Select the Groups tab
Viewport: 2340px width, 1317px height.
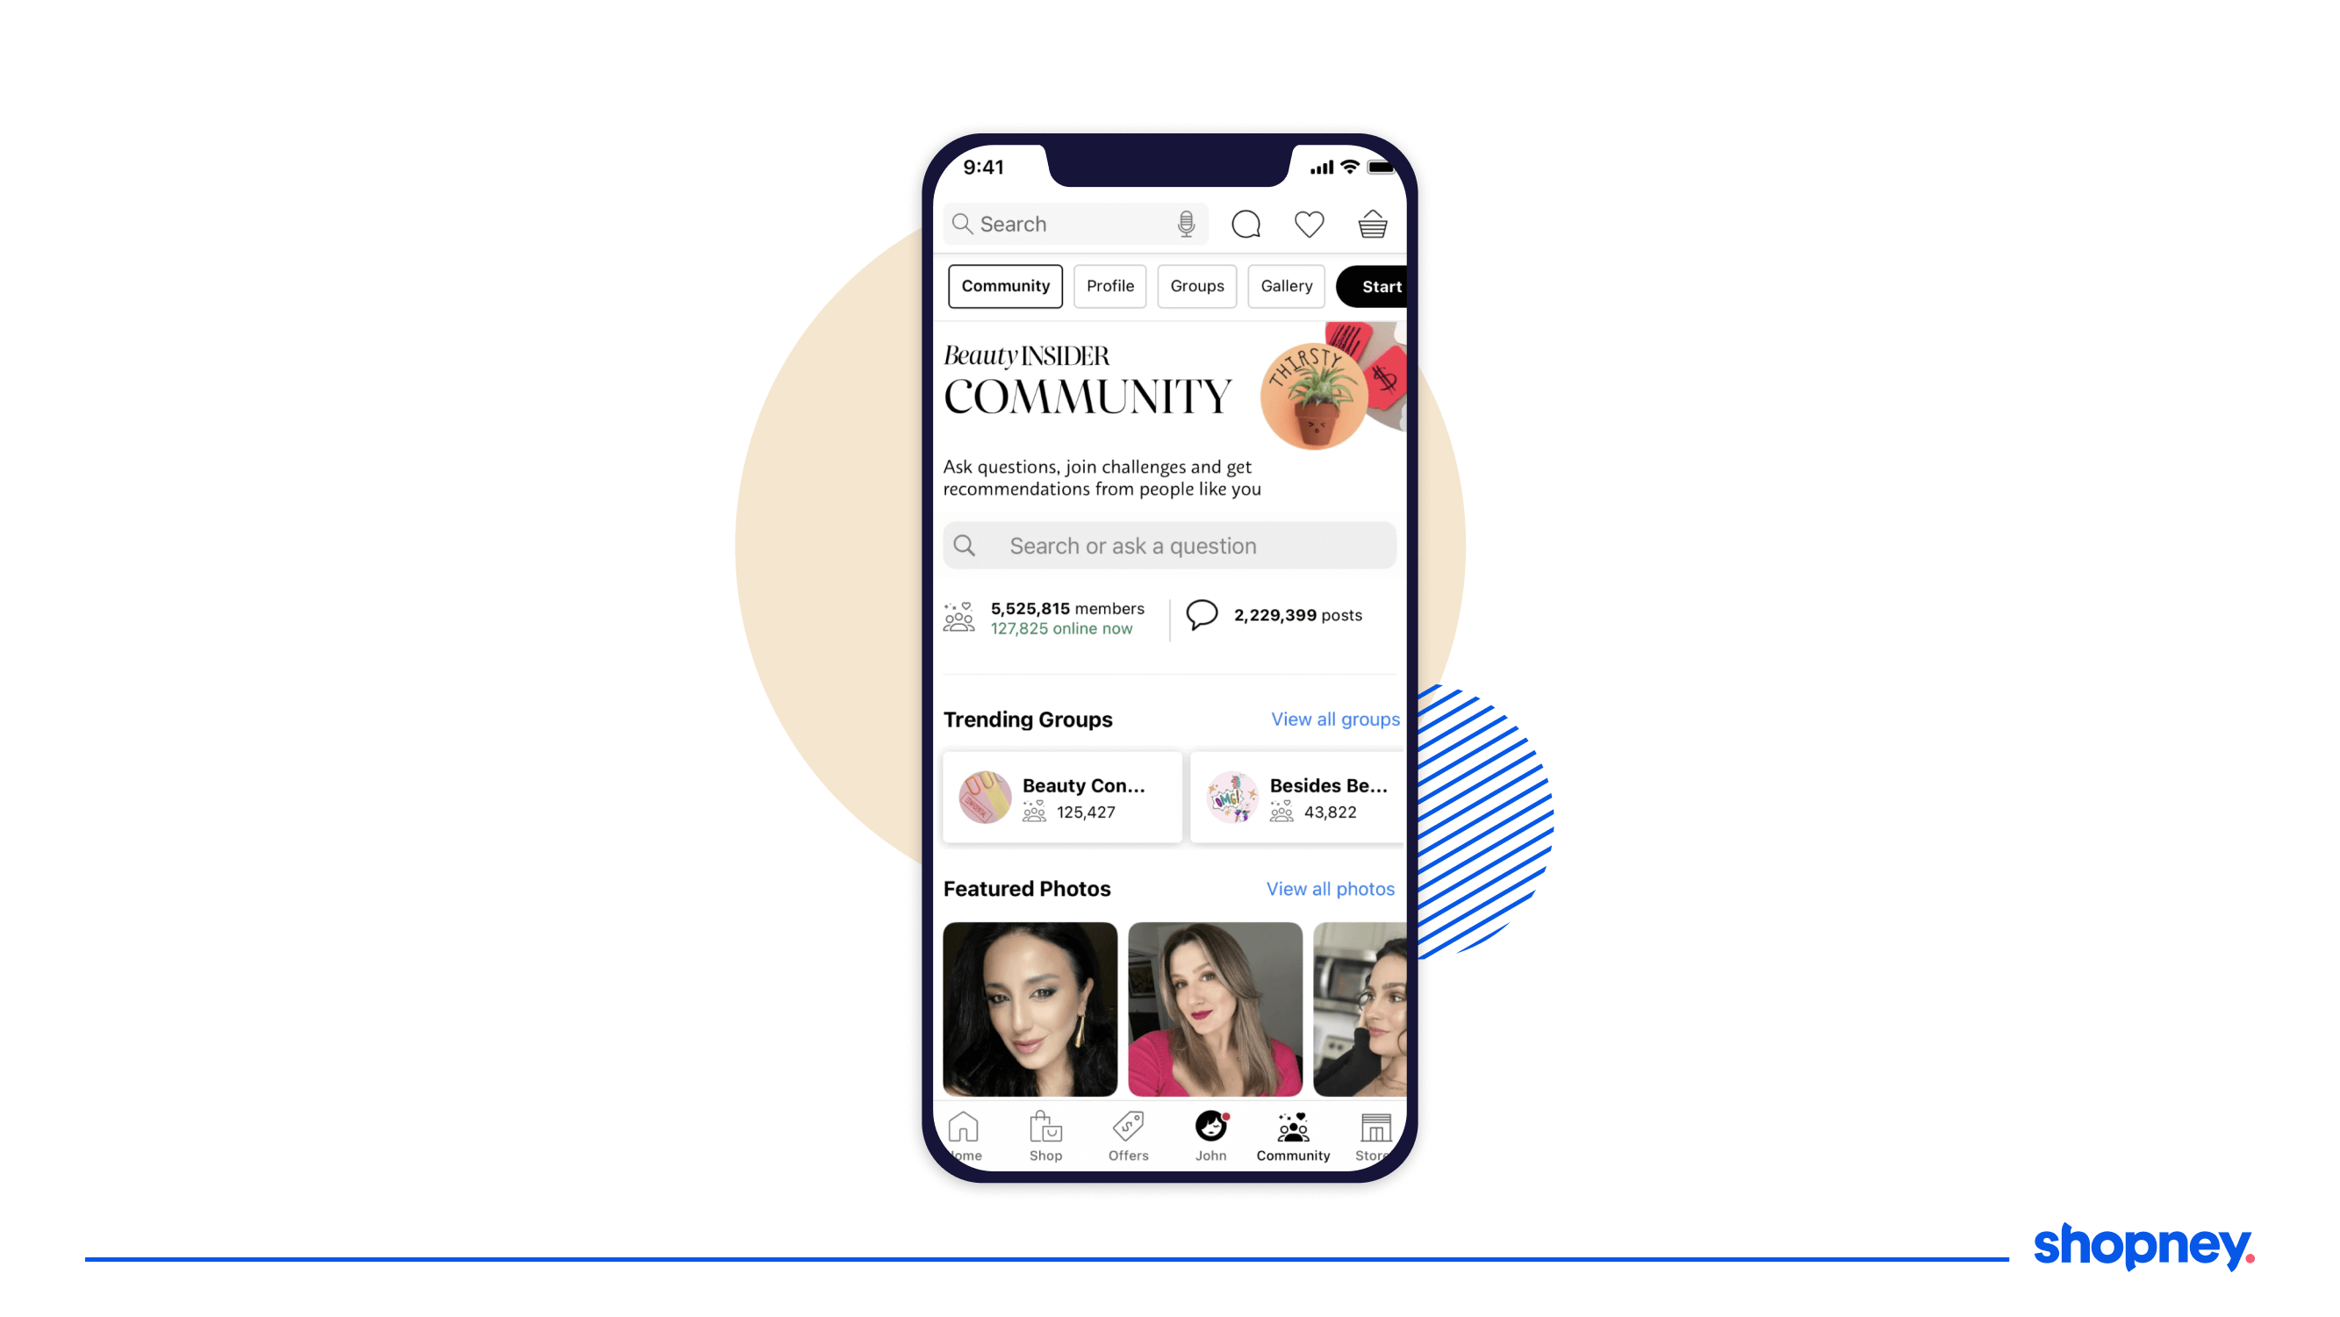point(1197,286)
